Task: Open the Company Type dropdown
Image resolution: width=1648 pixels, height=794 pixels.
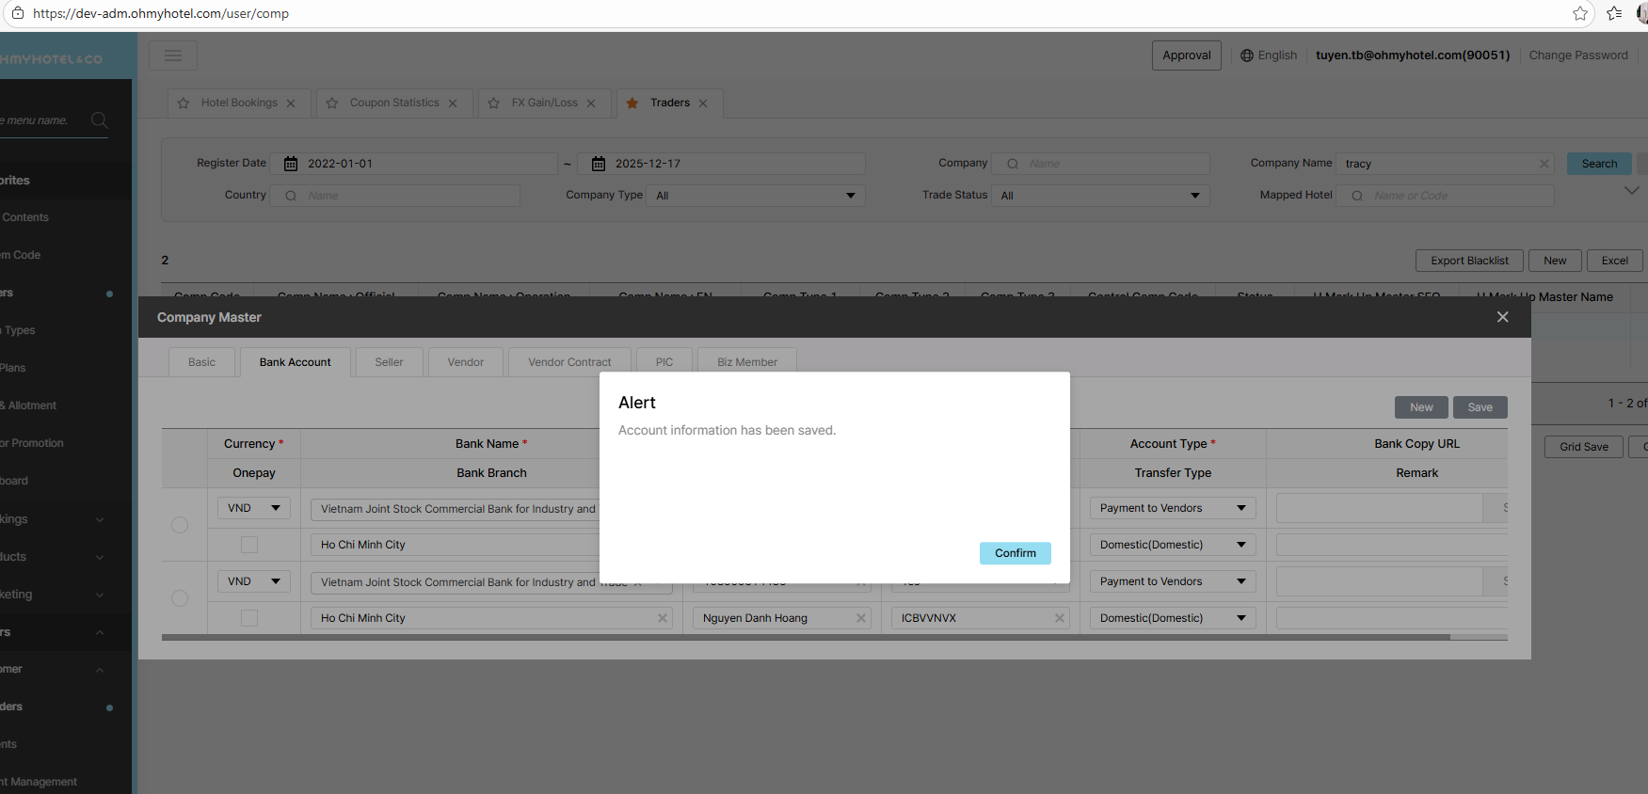Action: (x=756, y=196)
